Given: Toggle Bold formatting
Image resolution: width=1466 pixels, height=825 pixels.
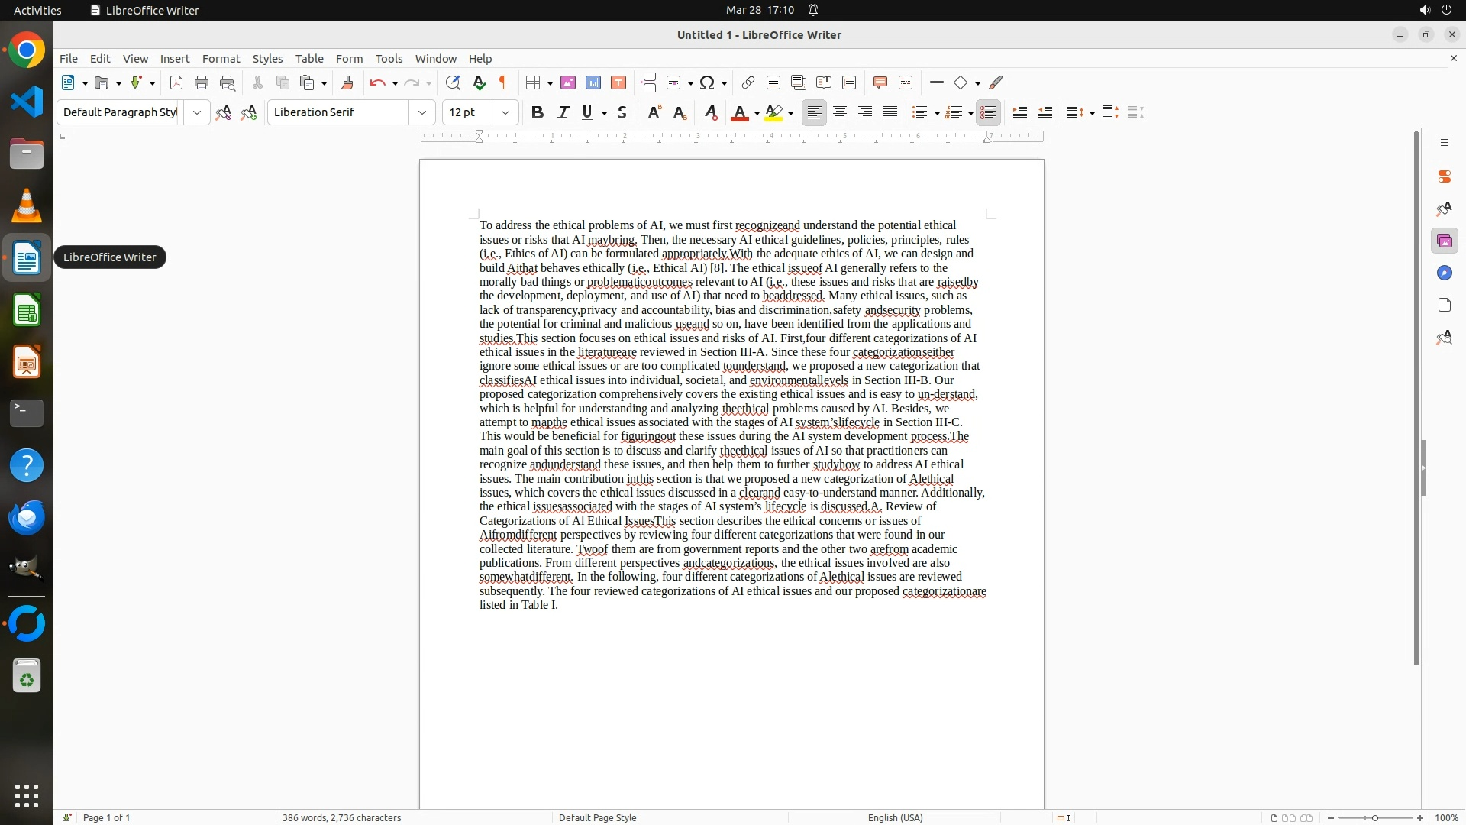Looking at the screenshot, I should [538, 112].
